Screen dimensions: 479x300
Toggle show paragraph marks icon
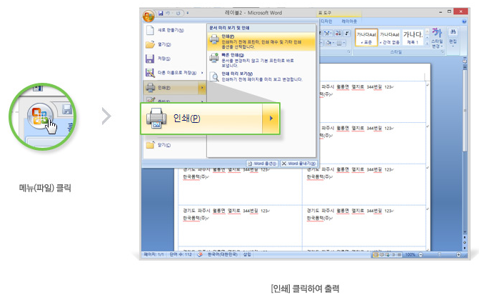(x=347, y=34)
